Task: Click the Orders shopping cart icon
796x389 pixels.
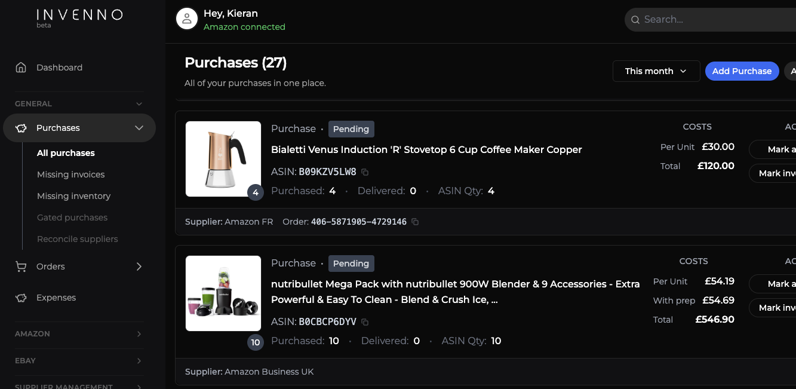Action: [21, 267]
